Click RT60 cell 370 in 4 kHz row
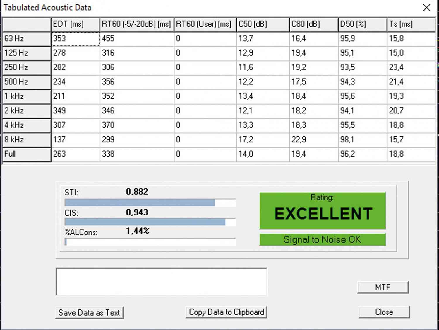This screenshot has width=439, height=330. [137, 125]
